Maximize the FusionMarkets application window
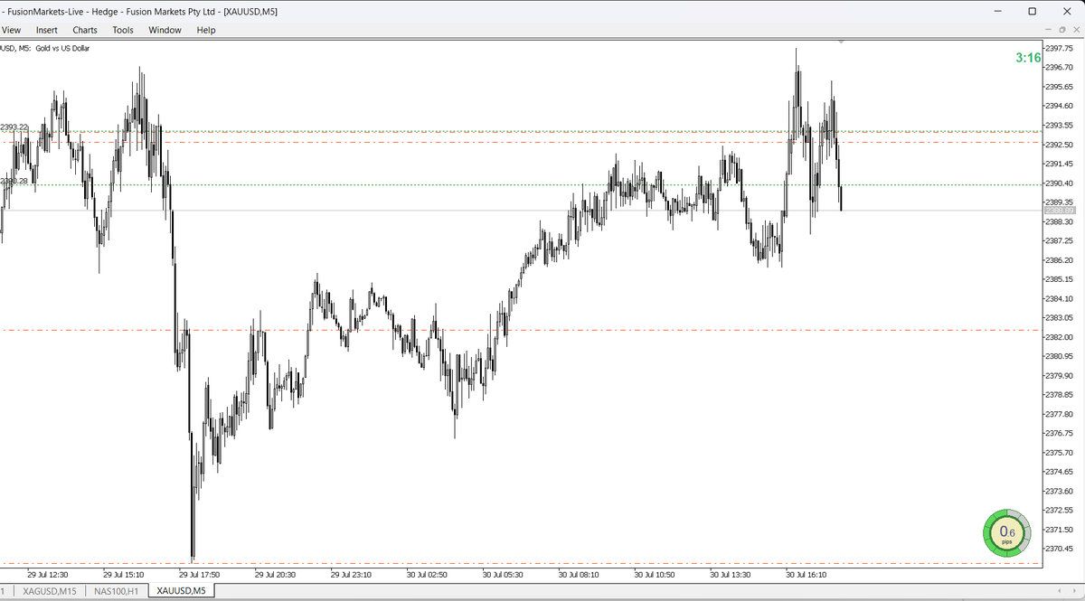 1033,11
